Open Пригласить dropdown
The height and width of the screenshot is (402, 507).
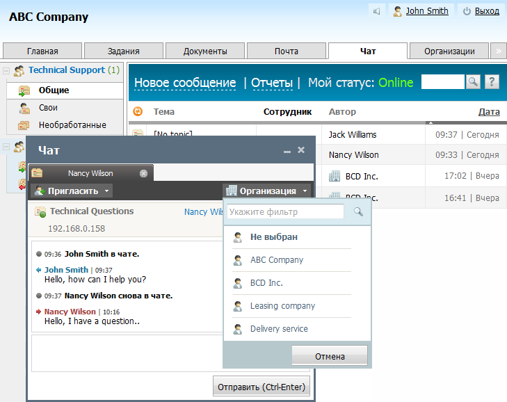[x=72, y=191]
